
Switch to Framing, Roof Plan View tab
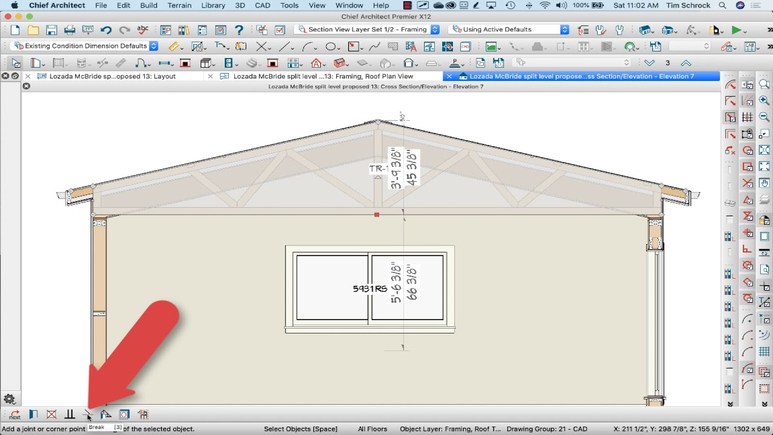click(x=323, y=76)
